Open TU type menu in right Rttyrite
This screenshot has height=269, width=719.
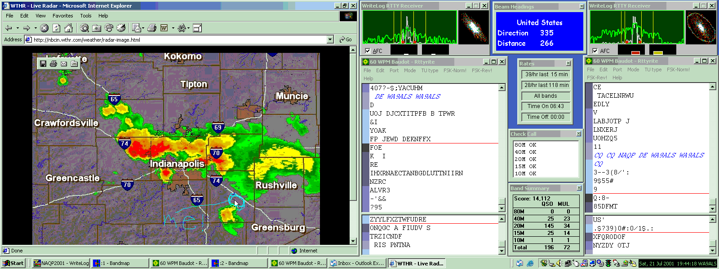point(653,69)
